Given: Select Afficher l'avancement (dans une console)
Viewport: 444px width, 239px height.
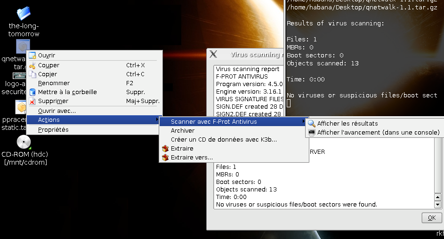Looking at the screenshot, I should coord(374,132).
